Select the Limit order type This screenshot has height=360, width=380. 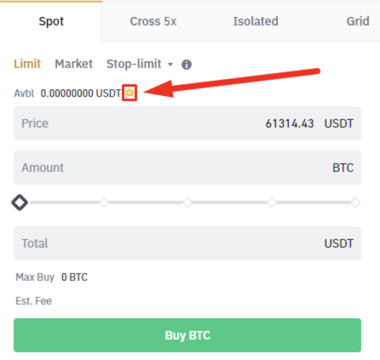(27, 64)
